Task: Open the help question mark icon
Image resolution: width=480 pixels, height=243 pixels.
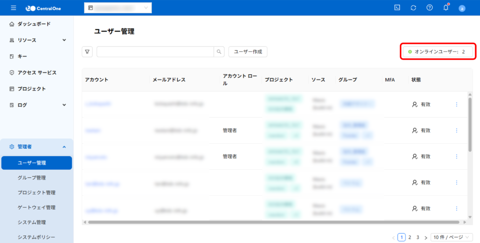Action: point(429,8)
